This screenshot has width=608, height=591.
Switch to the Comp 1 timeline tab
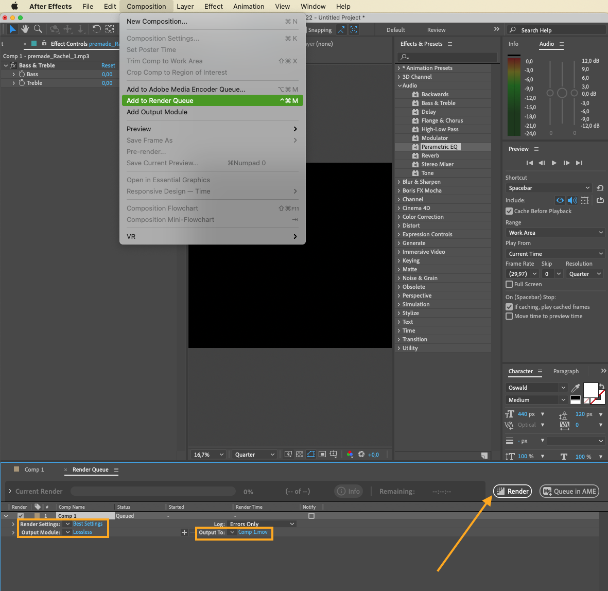tap(34, 470)
